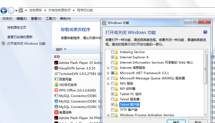Open dropdown arrow after 所有控制面板项 breadcrumb
215x123 pixels.
pos(74,10)
